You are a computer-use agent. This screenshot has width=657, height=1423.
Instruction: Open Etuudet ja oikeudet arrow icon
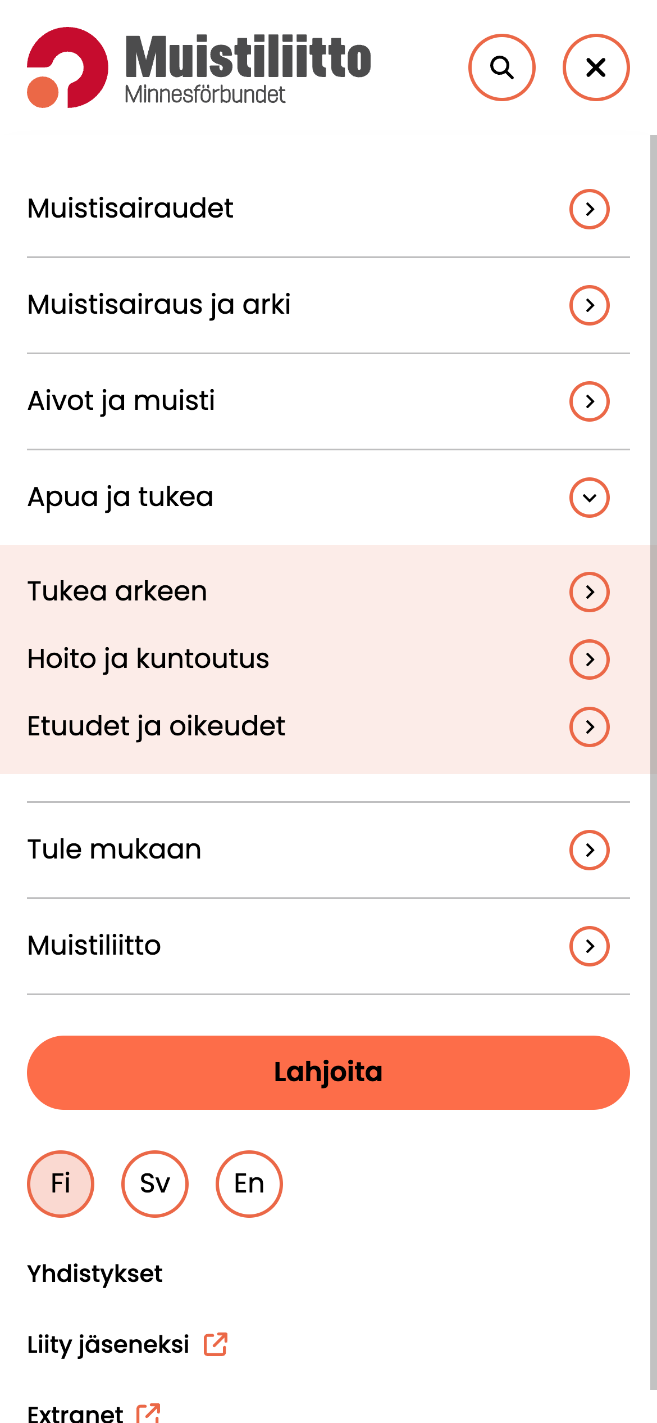point(589,727)
